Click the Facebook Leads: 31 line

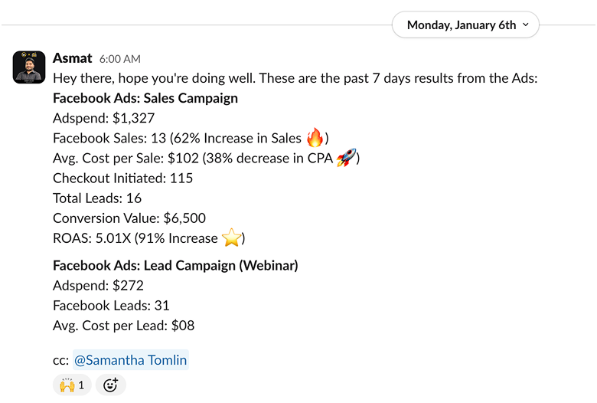pyautogui.click(x=111, y=306)
